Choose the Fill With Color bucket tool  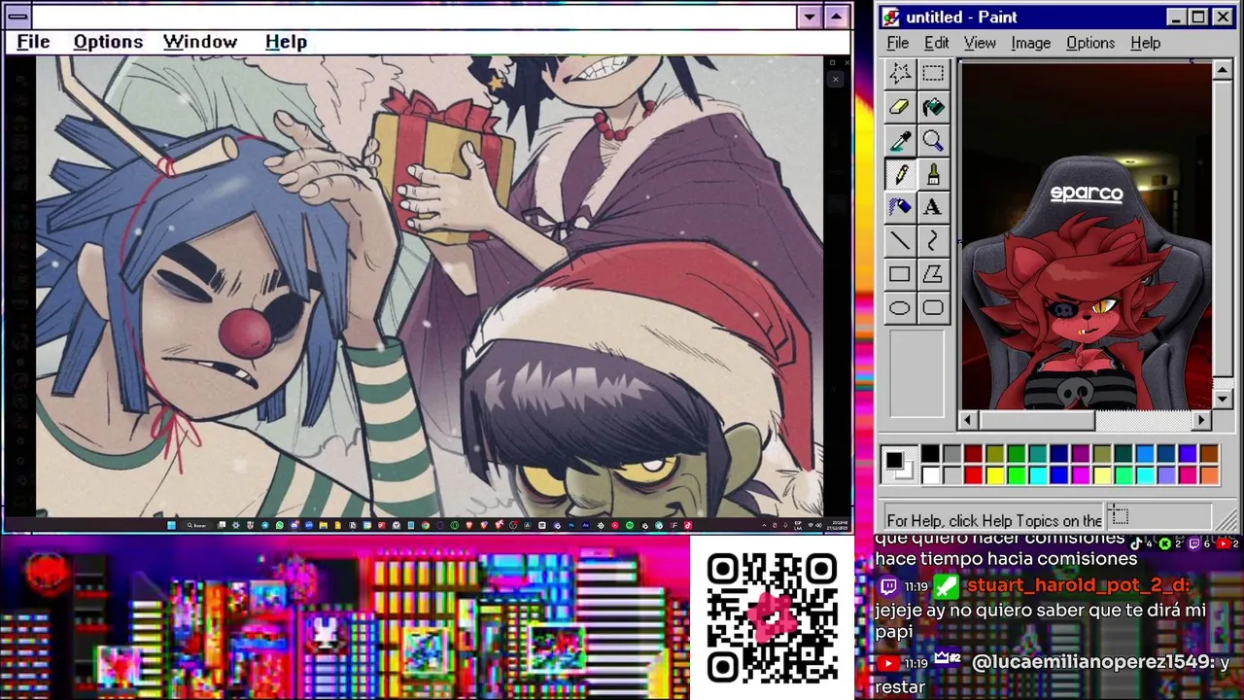pos(933,108)
